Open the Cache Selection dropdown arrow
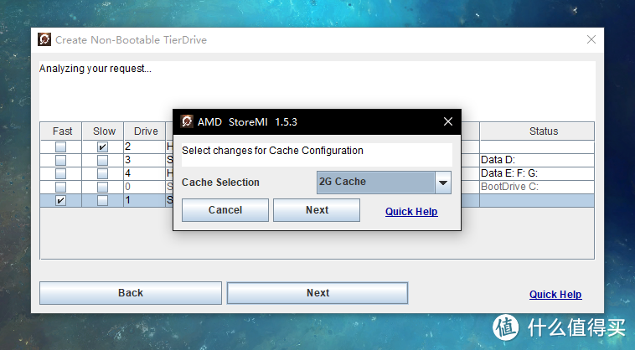Image resolution: width=635 pixels, height=350 pixels. (443, 183)
